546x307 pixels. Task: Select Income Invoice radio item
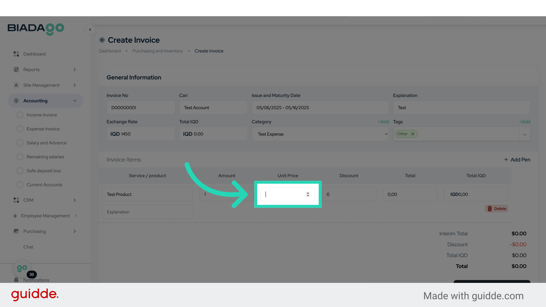(20, 115)
